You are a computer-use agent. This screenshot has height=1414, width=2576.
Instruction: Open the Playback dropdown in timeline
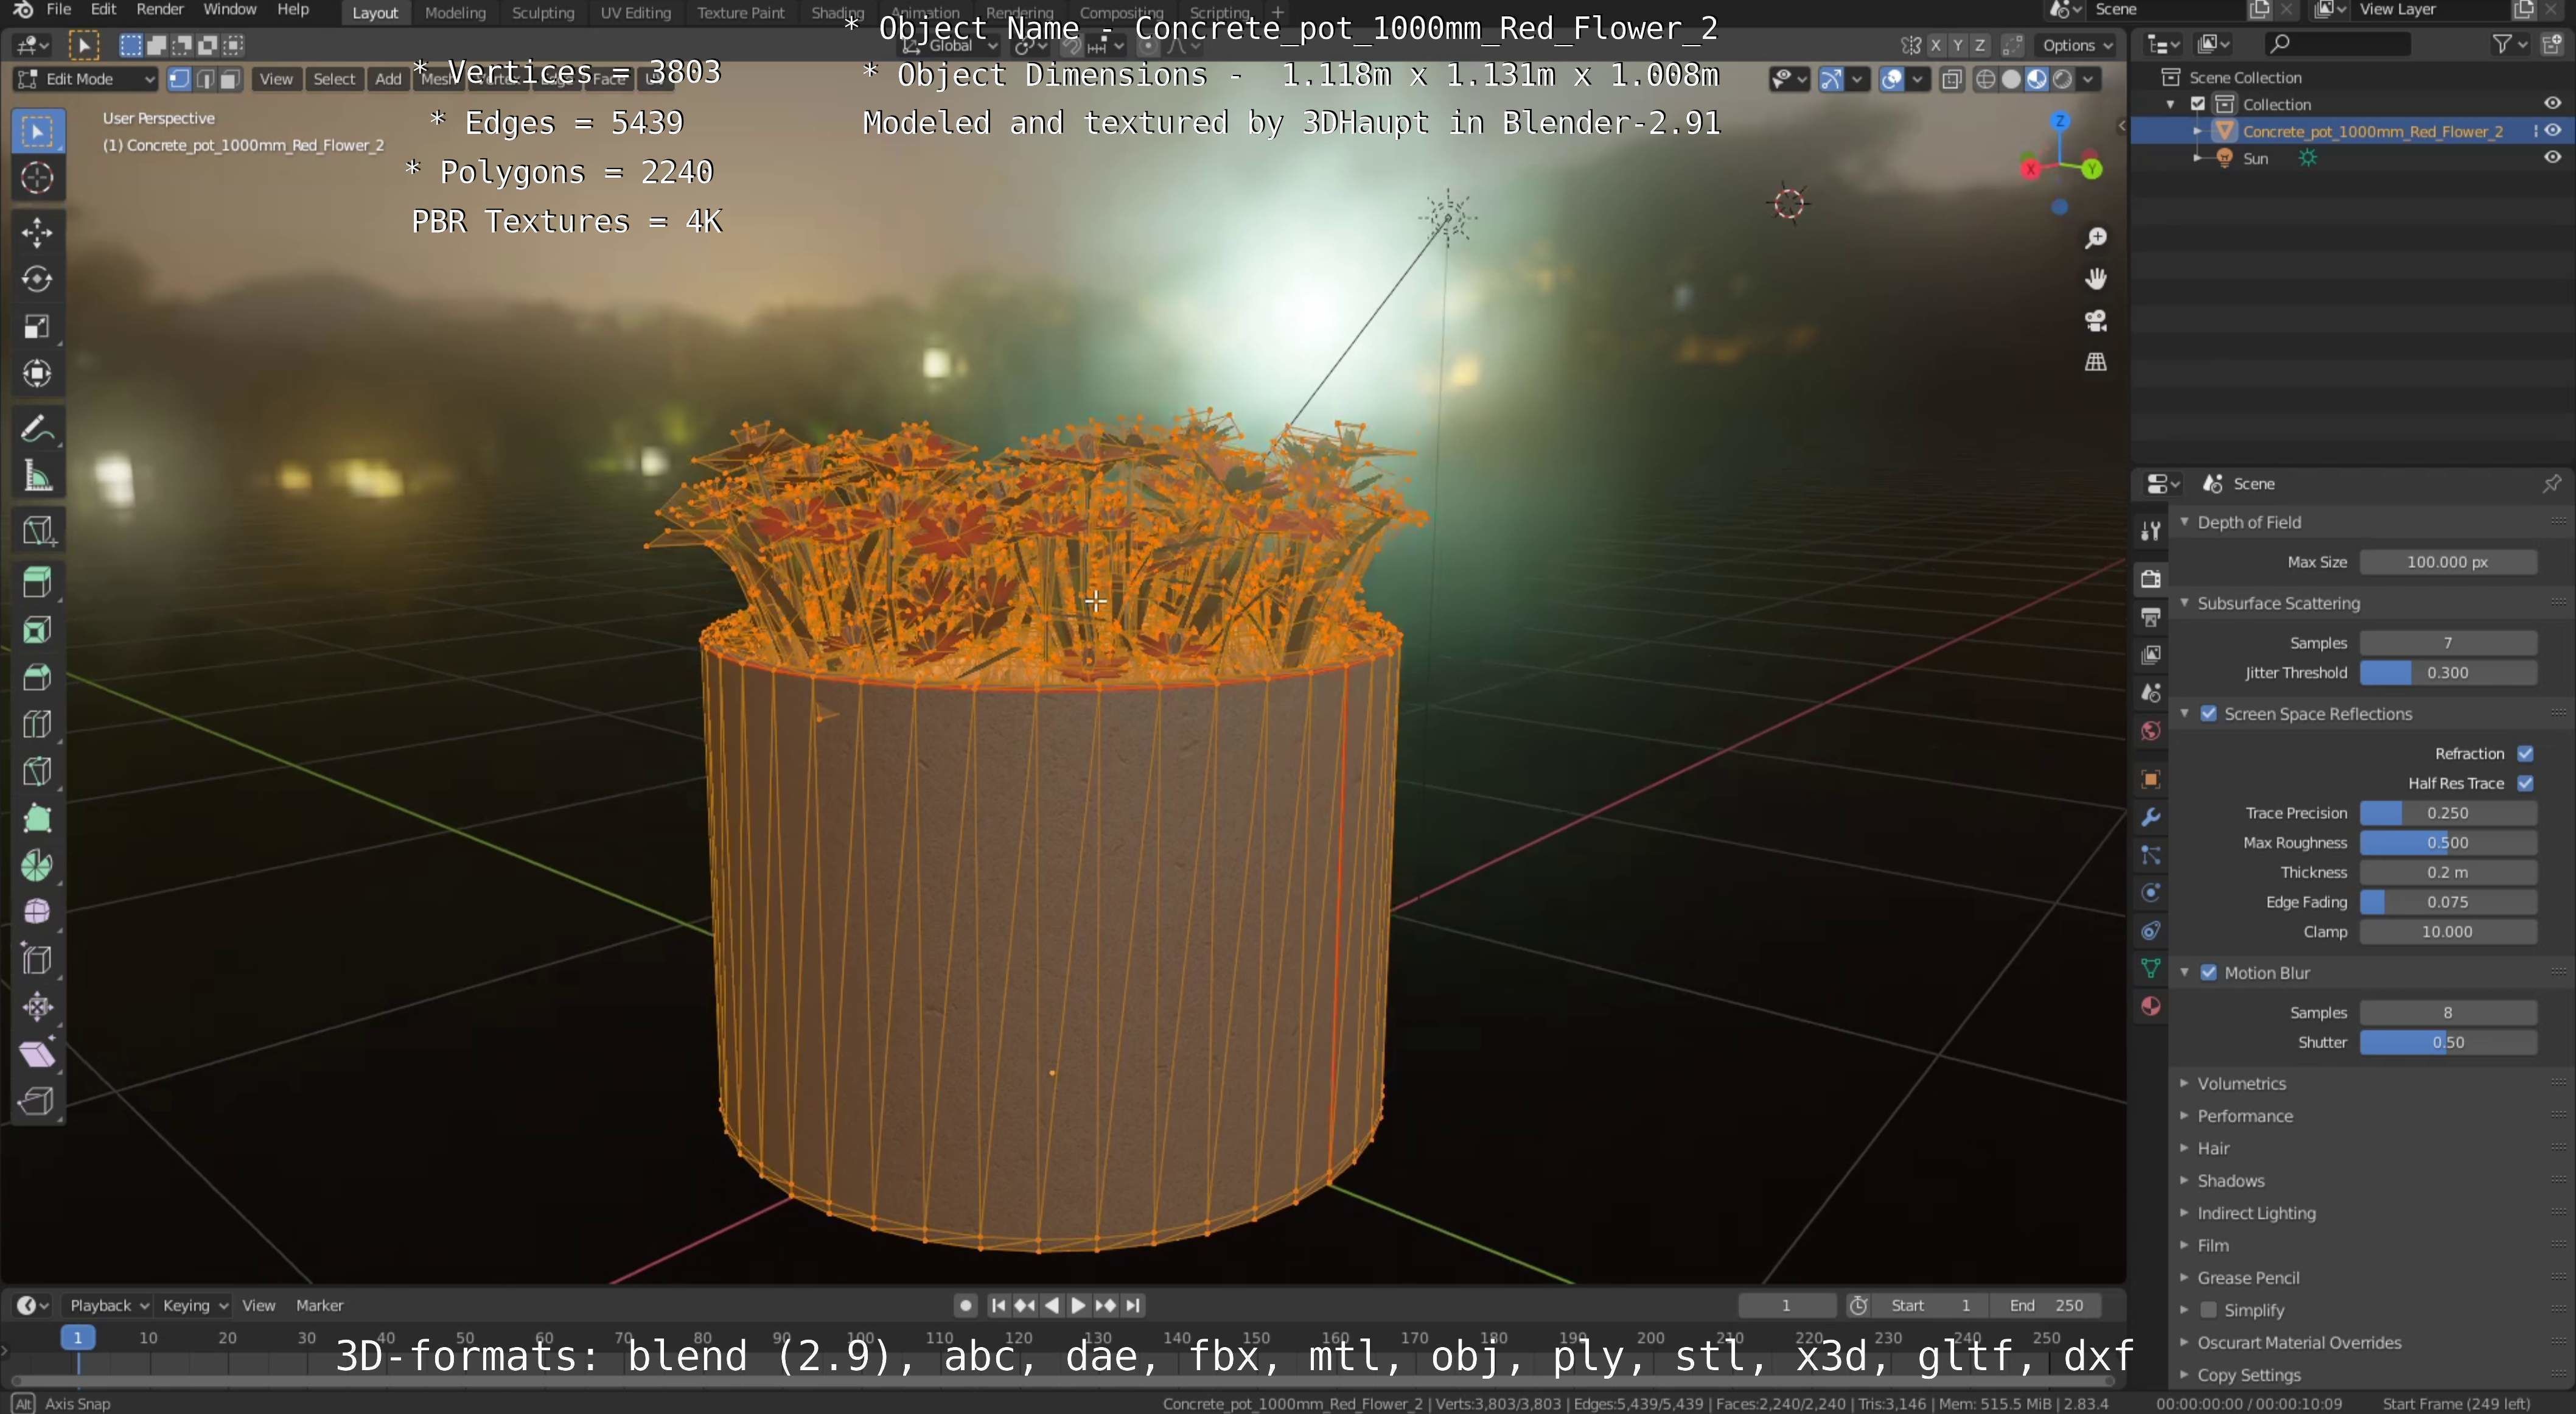point(108,1306)
